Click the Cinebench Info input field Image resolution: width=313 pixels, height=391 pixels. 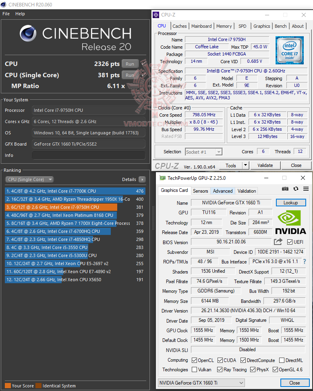coord(89,155)
